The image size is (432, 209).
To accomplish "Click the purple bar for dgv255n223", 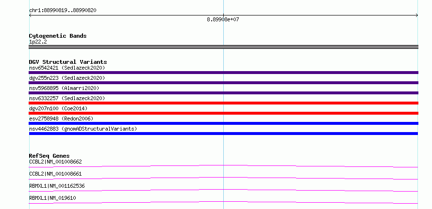I will click(223, 83).
